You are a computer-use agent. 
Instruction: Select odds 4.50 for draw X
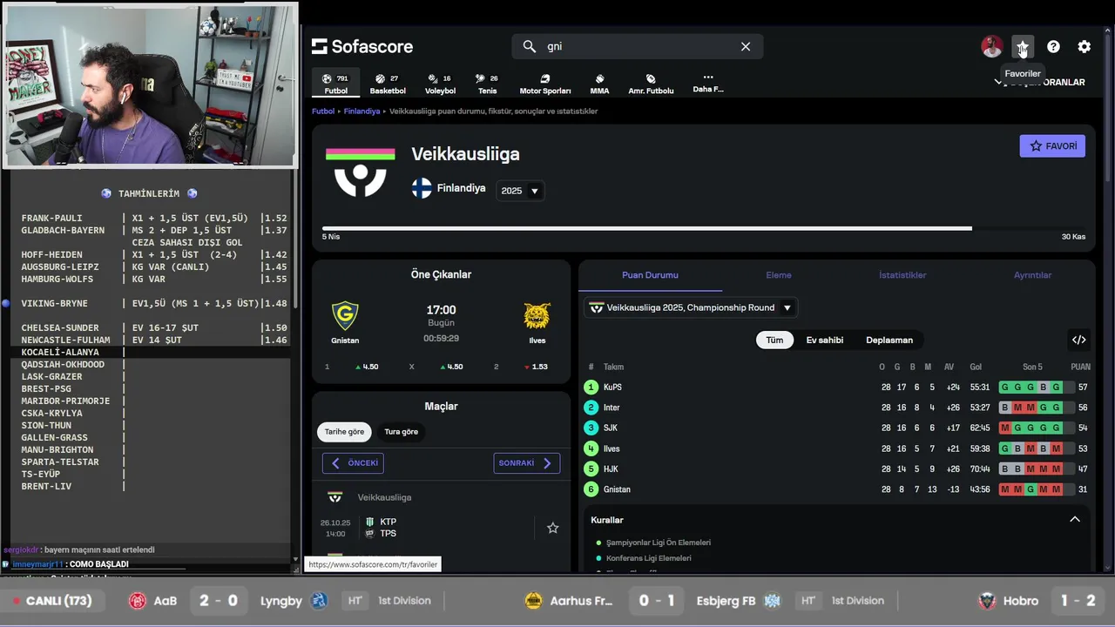tap(436, 367)
